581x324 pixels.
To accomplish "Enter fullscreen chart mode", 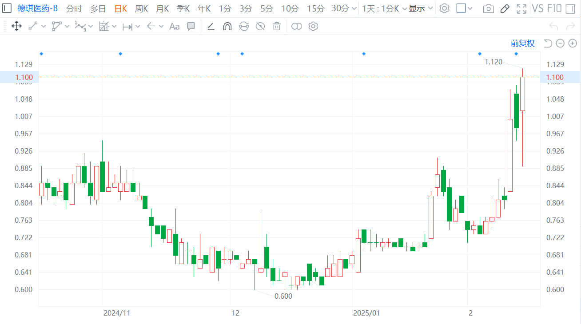I will pyautogui.click(x=522, y=8).
